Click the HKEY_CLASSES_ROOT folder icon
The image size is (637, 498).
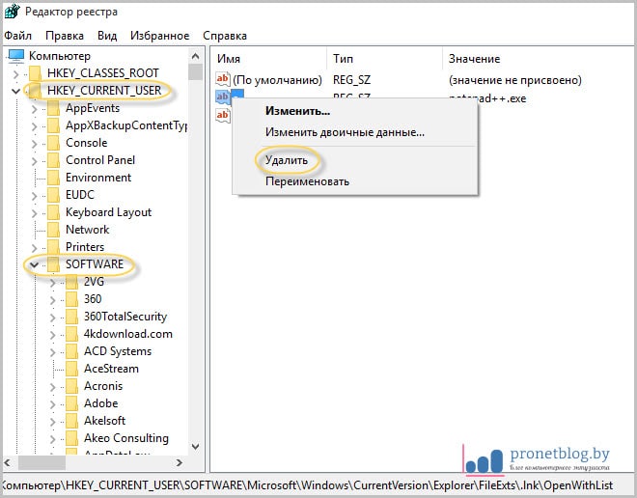point(36,73)
